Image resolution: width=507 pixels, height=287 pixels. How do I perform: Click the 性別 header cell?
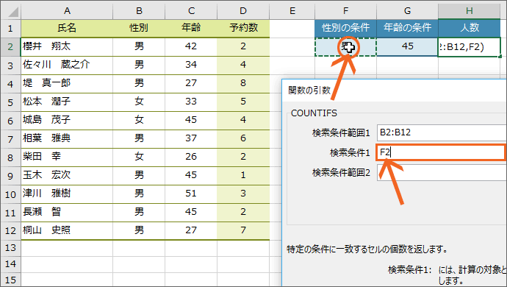tap(139, 28)
